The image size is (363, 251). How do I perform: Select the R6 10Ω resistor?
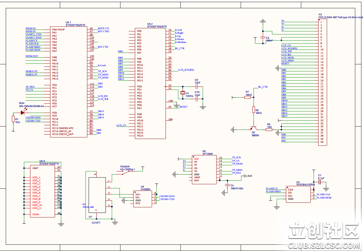(269, 129)
